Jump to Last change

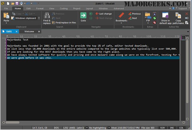pos(103,14)
